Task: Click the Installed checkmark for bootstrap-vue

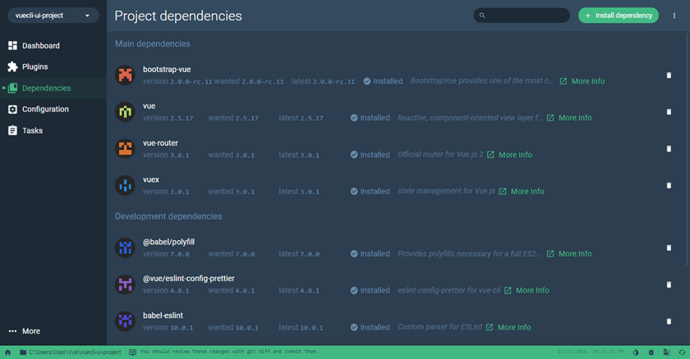Action: click(x=367, y=81)
